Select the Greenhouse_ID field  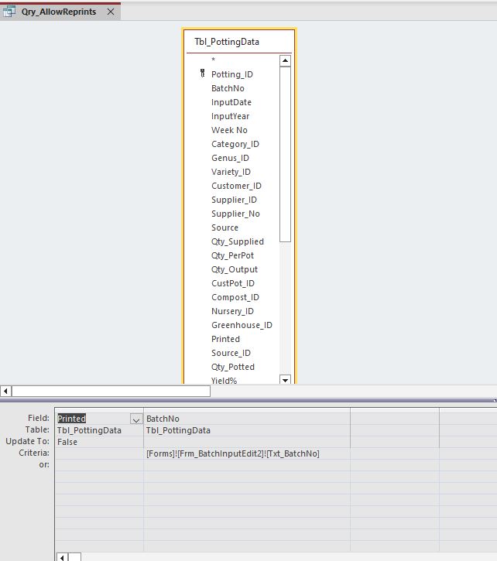[x=242, y=326]
